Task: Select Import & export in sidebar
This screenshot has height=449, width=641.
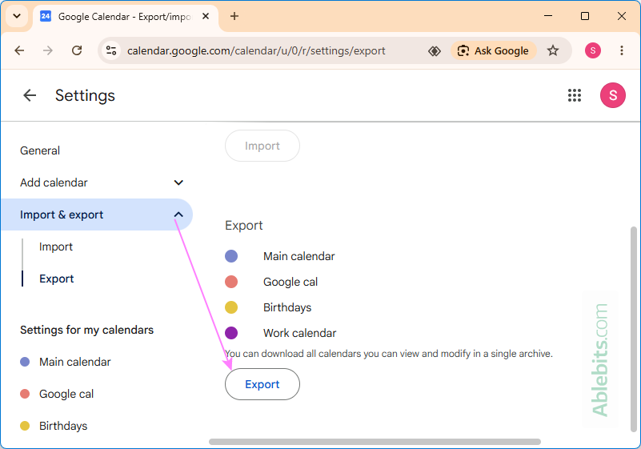Action: click(97, 214)
